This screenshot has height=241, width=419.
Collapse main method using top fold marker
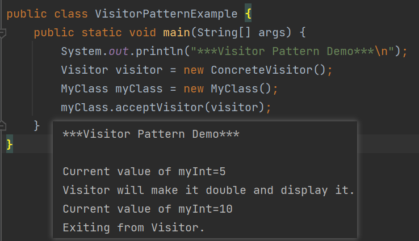2,34
